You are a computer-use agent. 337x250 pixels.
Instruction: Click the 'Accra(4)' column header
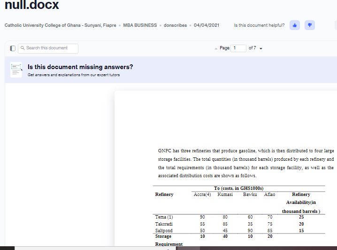[x=202, y=195]
